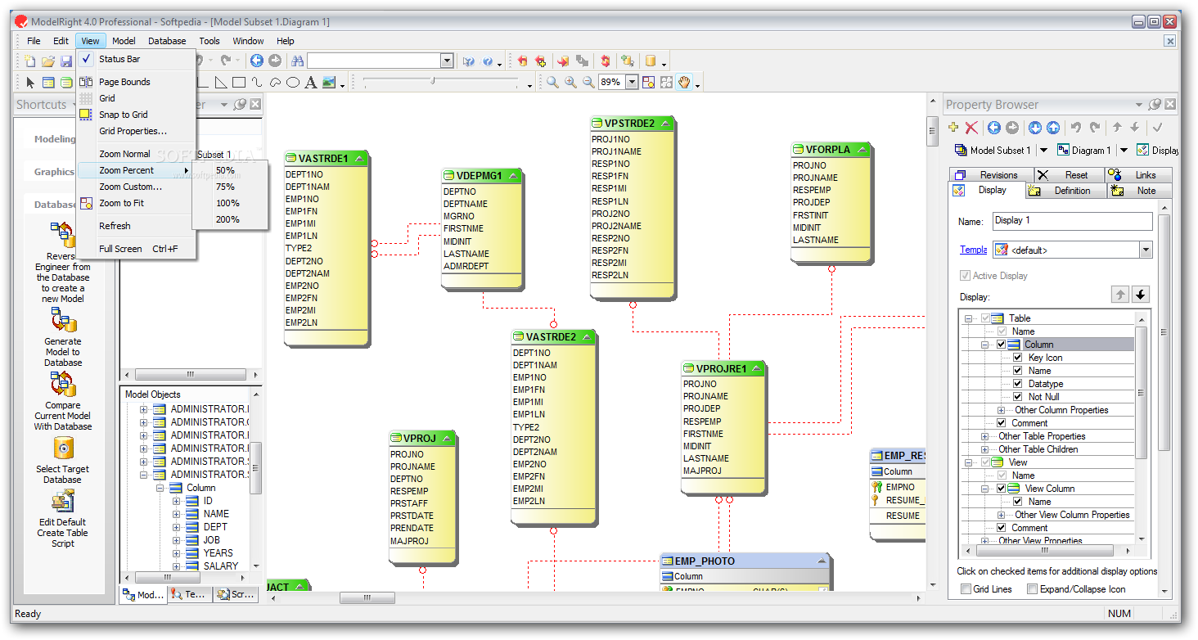
Task: Toggle Status Bar in View menu
Action: tap(136, 59)
